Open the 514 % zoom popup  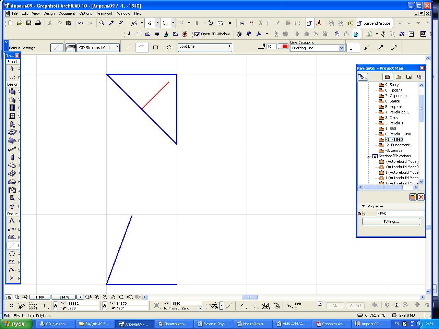tap(64, 297)
